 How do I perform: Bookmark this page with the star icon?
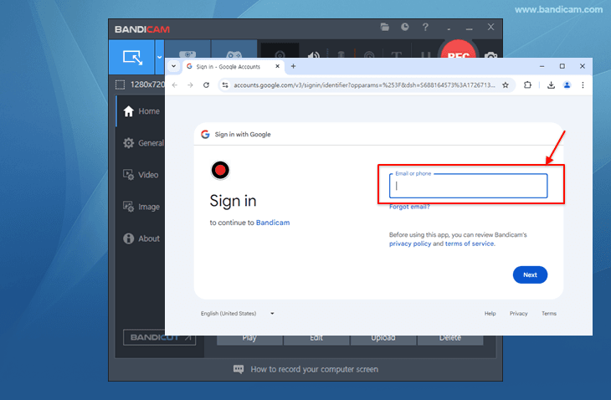[x=506, y=85]
